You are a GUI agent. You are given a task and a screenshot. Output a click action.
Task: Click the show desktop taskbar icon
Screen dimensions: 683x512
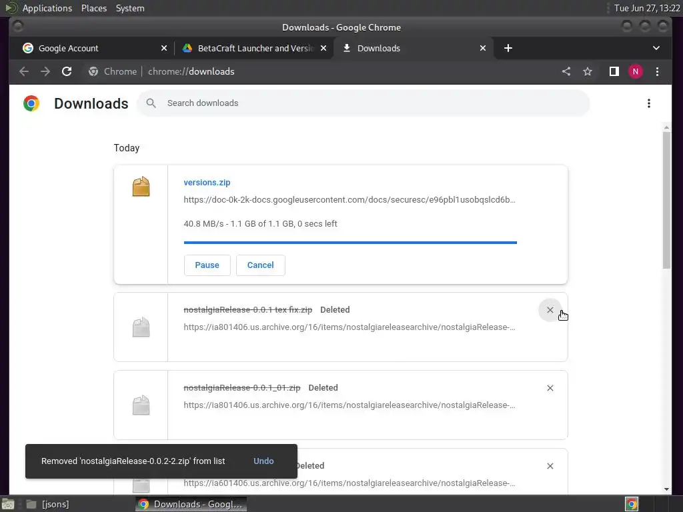click(x=8, y=504)
